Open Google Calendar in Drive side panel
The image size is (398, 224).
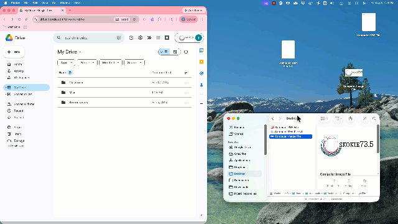[x=201, y=50]
